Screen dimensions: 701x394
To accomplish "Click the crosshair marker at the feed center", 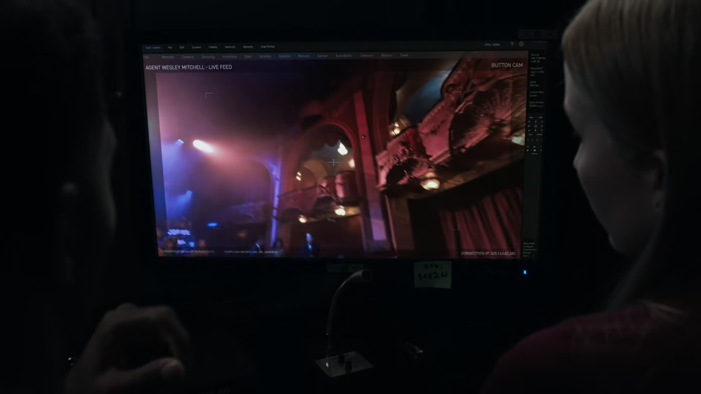I will [333, 162].
